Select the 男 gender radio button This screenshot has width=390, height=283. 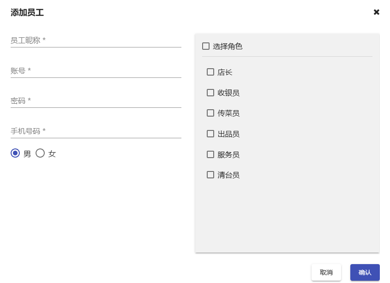(15, 153)
